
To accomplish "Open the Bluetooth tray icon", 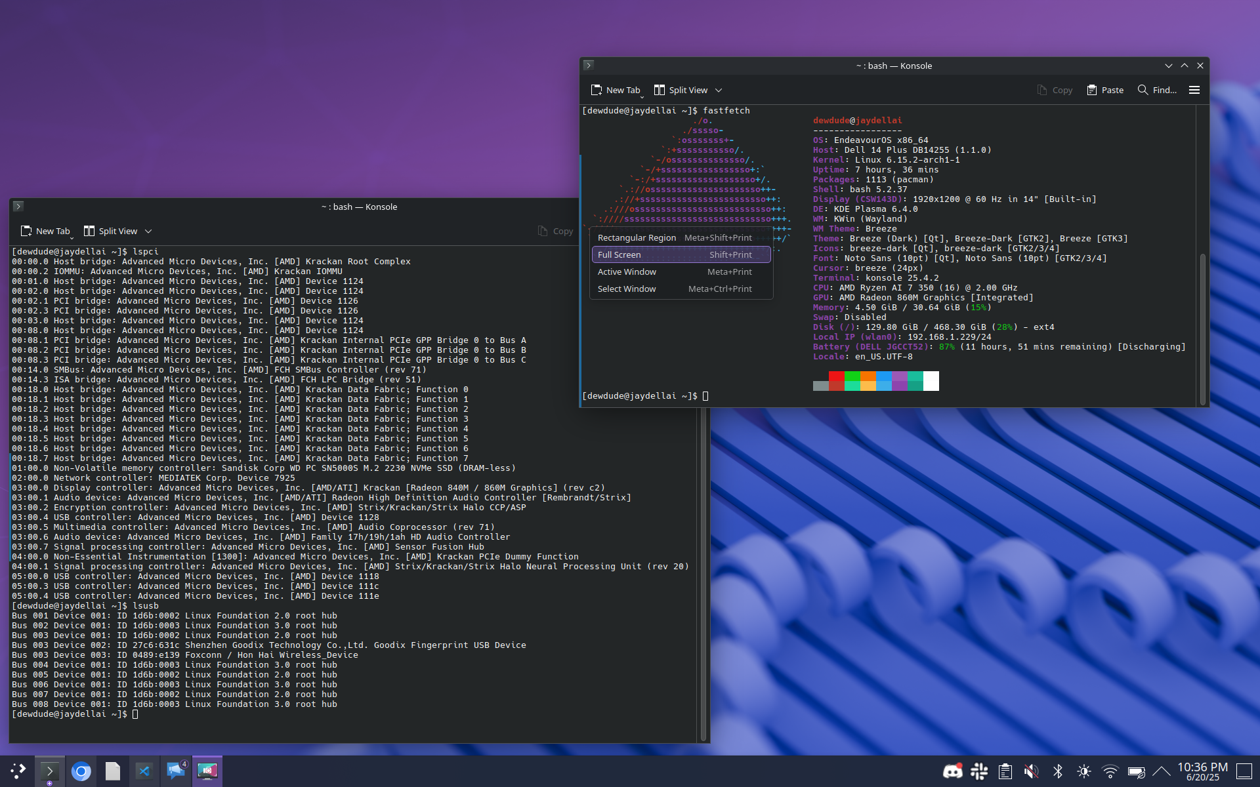I will pyautogui.click(x=1058, y=771).
